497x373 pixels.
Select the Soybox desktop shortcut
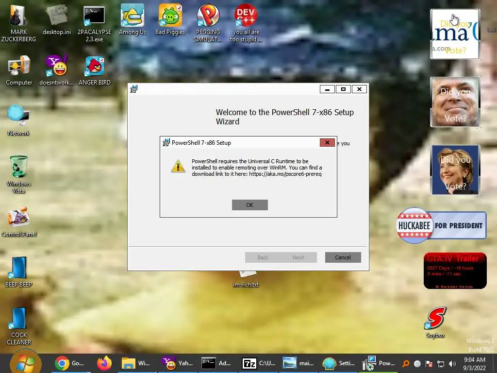click(435, 322)
